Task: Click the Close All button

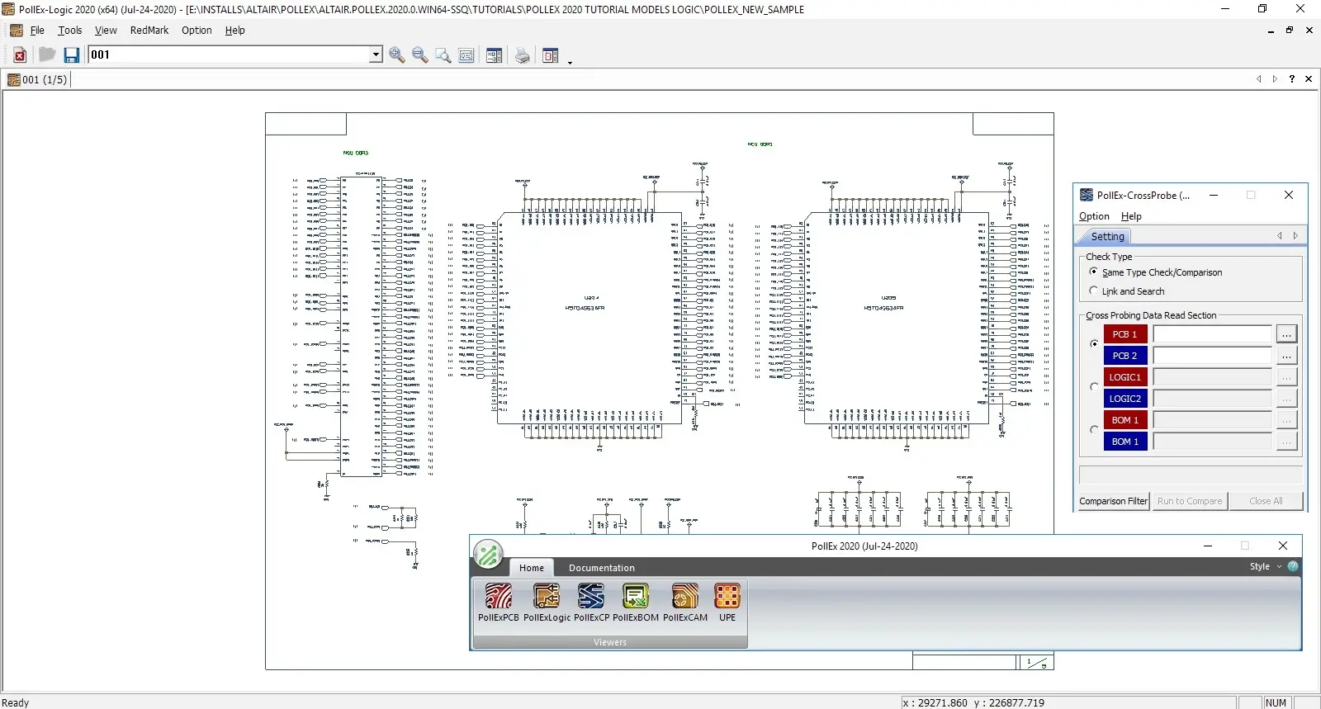Action: [x=1266, y=501]
